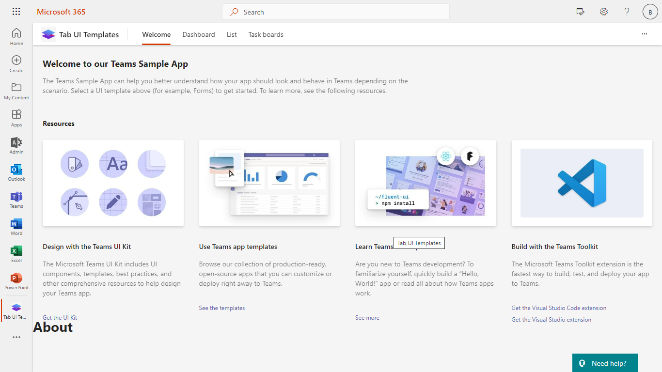The width and height of the screenshot is (662, 372).
Task: Open Get the Visual Studio extension link
Action: 552,320
